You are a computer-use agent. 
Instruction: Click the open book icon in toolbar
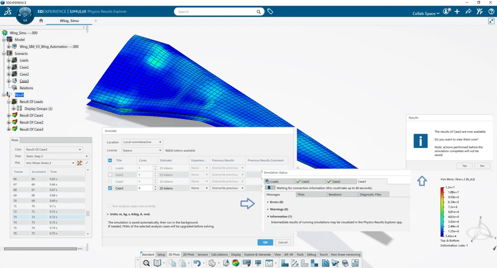click(157, 263)
